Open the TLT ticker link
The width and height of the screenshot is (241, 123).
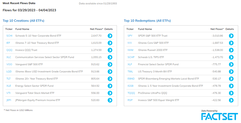[x=8, y=79]
